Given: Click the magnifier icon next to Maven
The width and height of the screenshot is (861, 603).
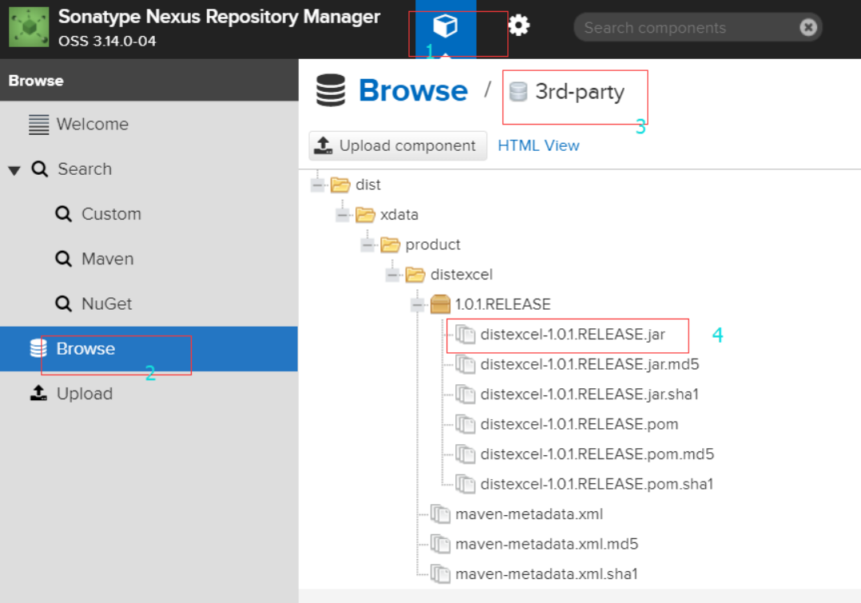Looking at the screenshot, I should tap(63, 259).
